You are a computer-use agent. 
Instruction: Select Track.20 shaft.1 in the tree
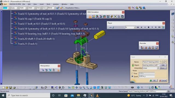[x=36, y=39]
